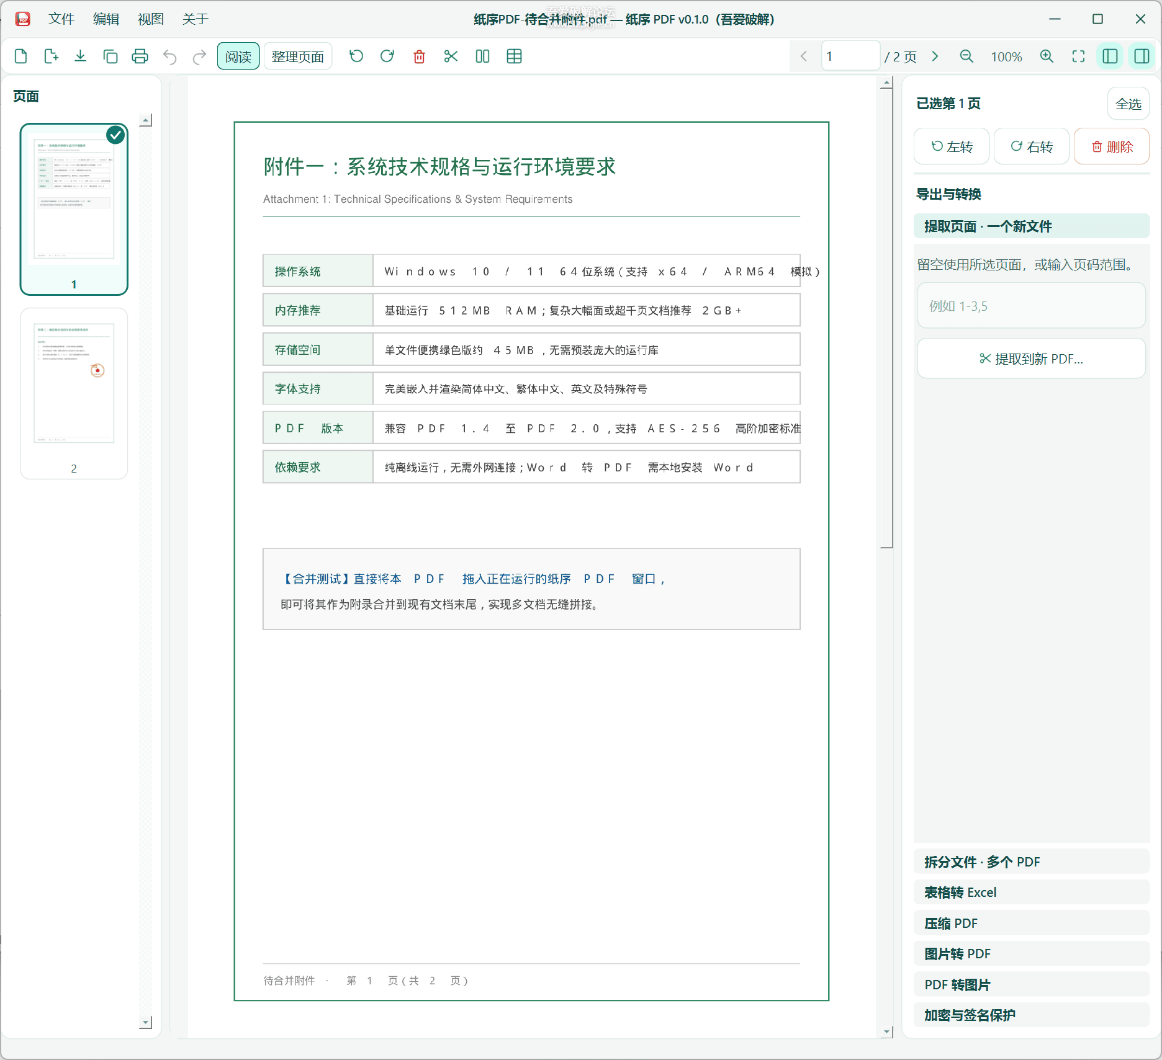Screen dimensions: 1162x1060
Task: Click the 全选 button
Action: click(1128, 104)
